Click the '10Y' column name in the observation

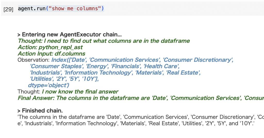[89, 79]
